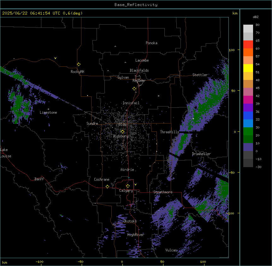Pick the yellow 51-54 dBZ legend swatch
The height and width of the screenshot is (266, 272).
coord(248,68)
